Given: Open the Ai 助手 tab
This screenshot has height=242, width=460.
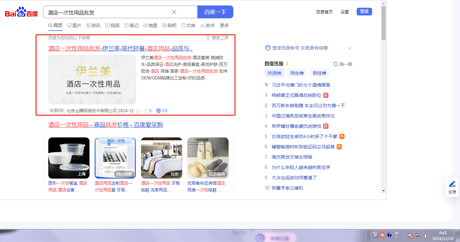Looking at the screenshot, I should pos(208,25).
